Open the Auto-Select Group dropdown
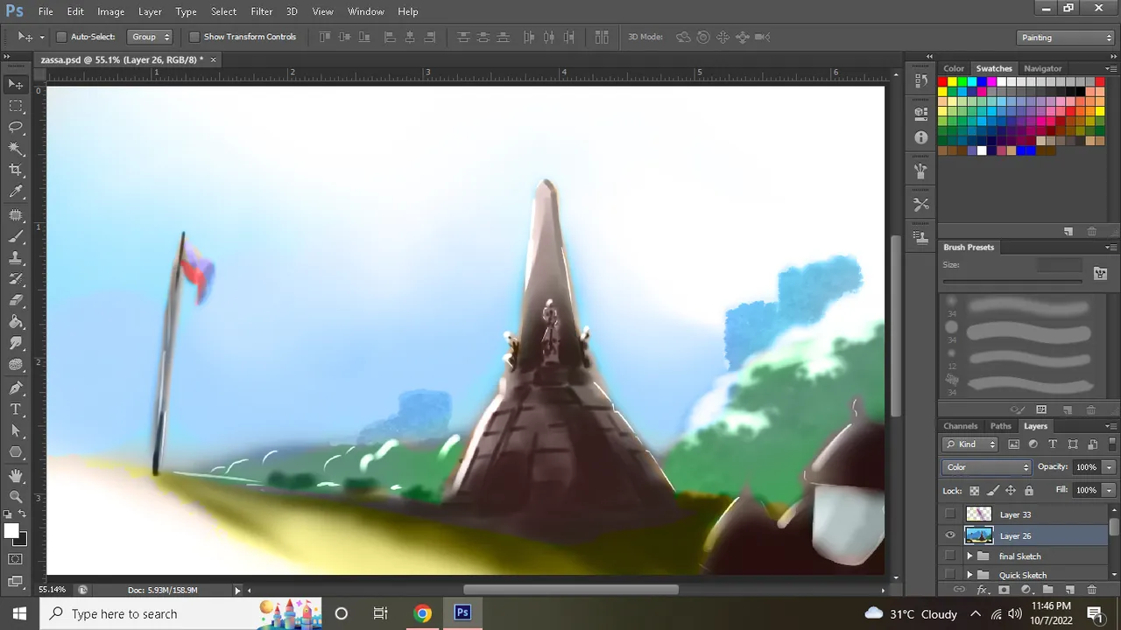 (150, 37)
